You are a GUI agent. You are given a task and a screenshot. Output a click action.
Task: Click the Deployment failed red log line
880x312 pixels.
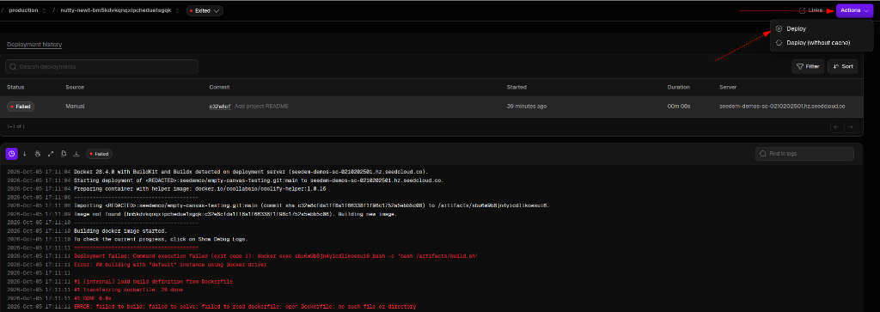276,256
